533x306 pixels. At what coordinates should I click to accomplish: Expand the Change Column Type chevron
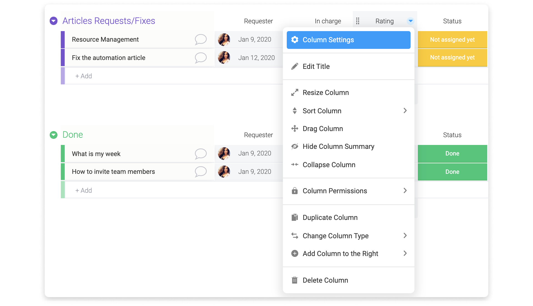pos(405,235)
